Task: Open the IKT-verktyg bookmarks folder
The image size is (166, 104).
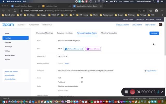Action: [x=82, y=15]
